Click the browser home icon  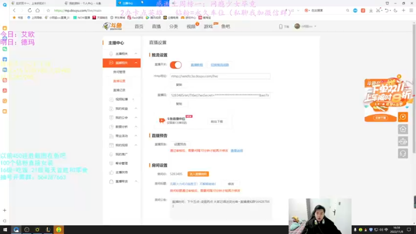coord(37,10)
